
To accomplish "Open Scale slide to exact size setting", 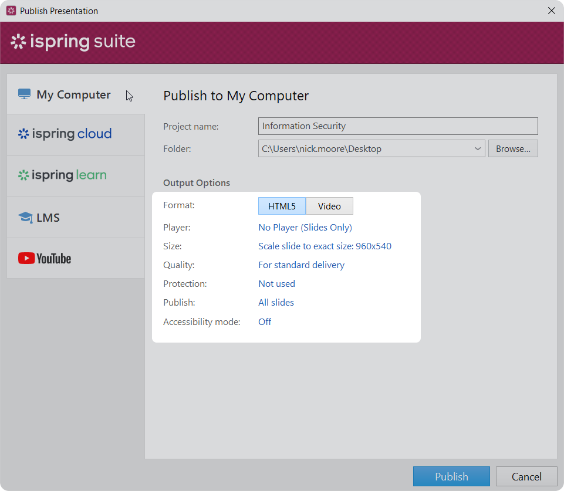I will (x=325, y=246).
